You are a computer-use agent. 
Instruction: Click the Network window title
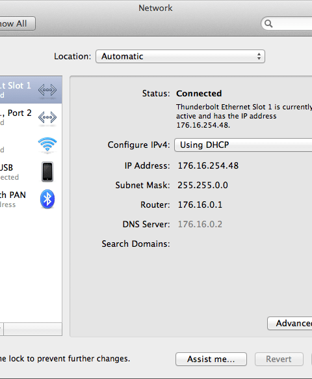pyautogui.click(x=155, y=8)
